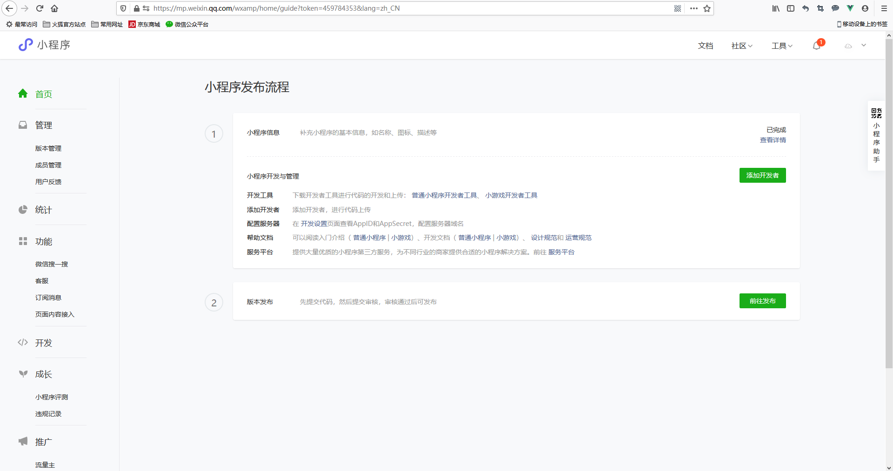Open the account dropdown arrow
This screenshot has width=893, height=471.
point(864,46)
